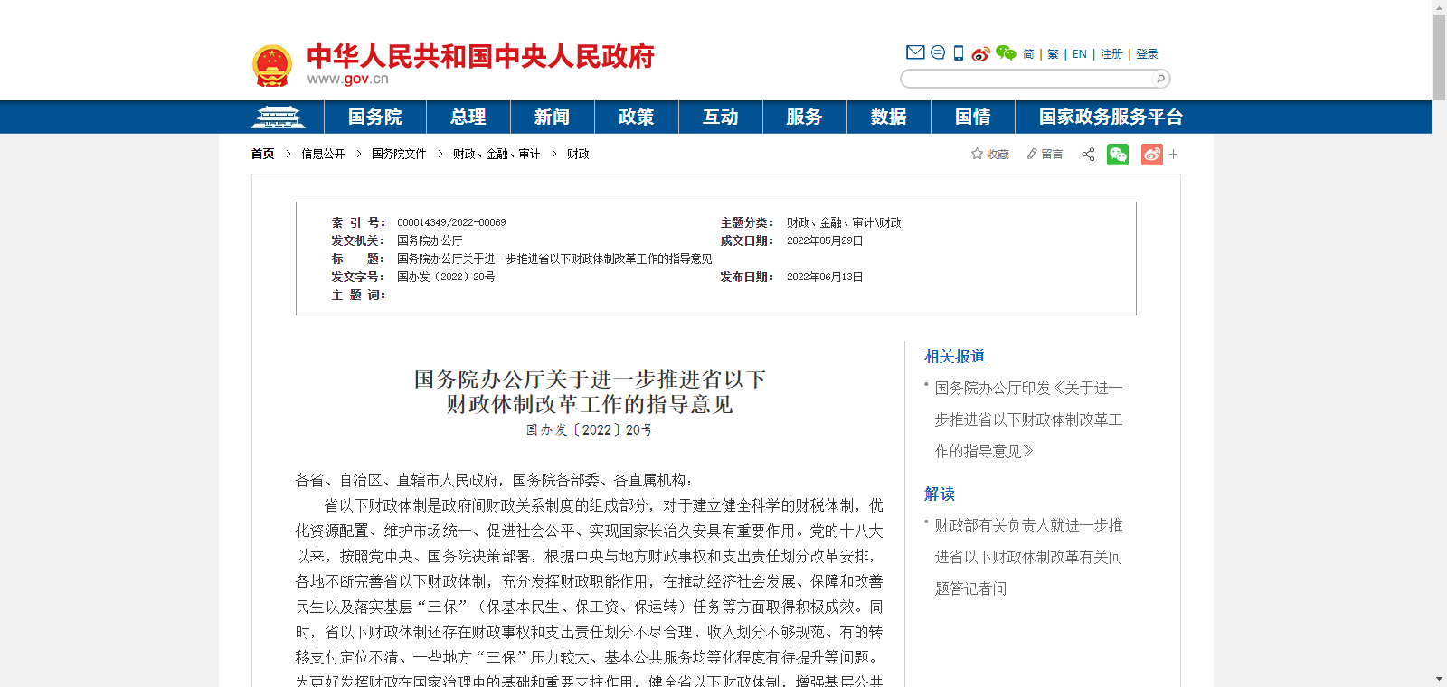Click the article headline 国务院办公厅关于进一步推进

click(590, 391)
